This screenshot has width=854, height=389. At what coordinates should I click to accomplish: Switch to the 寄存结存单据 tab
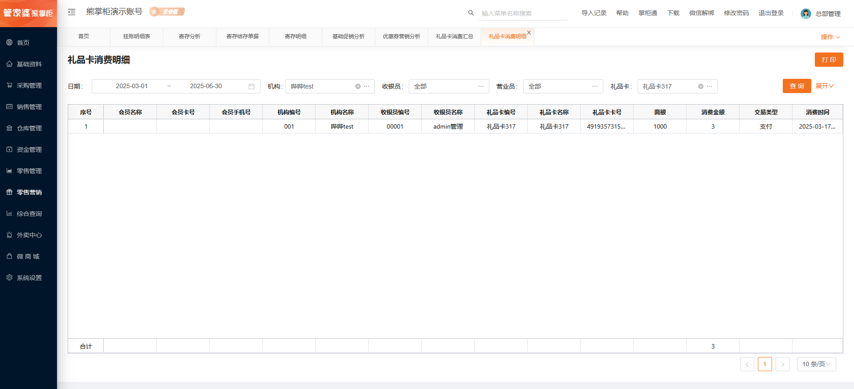(243, 36)
